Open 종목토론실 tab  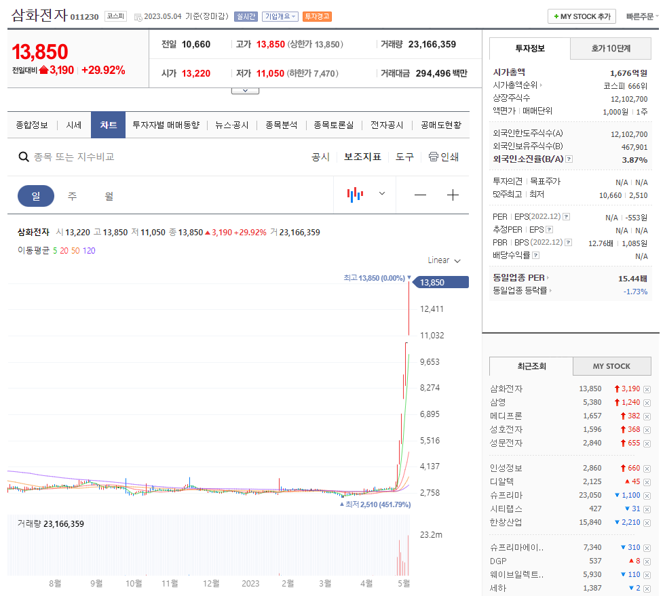334,125
